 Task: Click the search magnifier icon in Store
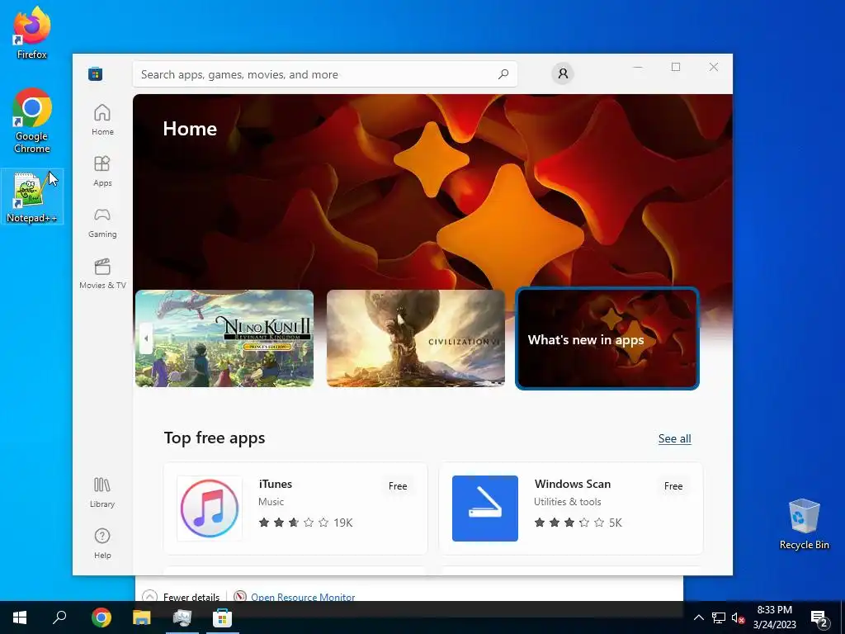[x=503, y=74]
